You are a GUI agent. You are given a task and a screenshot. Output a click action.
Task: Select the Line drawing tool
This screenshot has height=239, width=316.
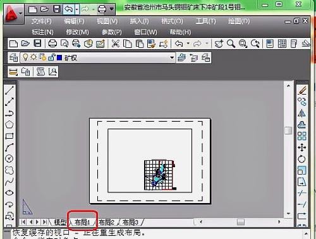[9, 90]
